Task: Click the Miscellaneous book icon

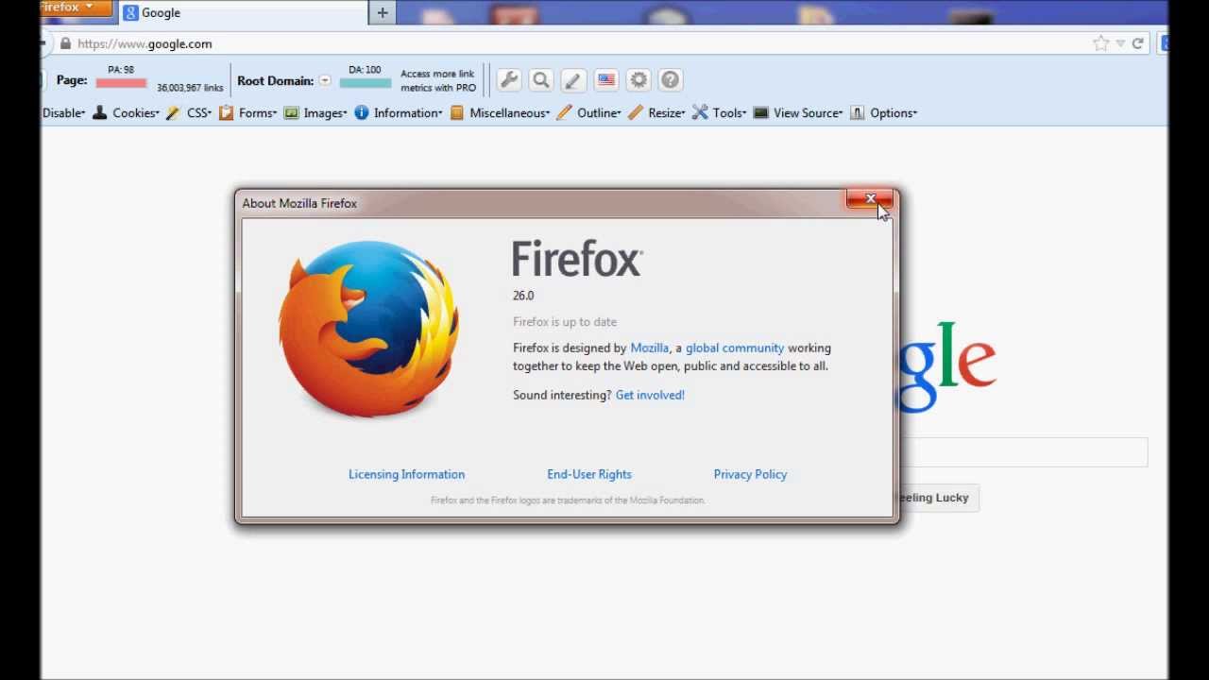Action: tap(457, 112)
